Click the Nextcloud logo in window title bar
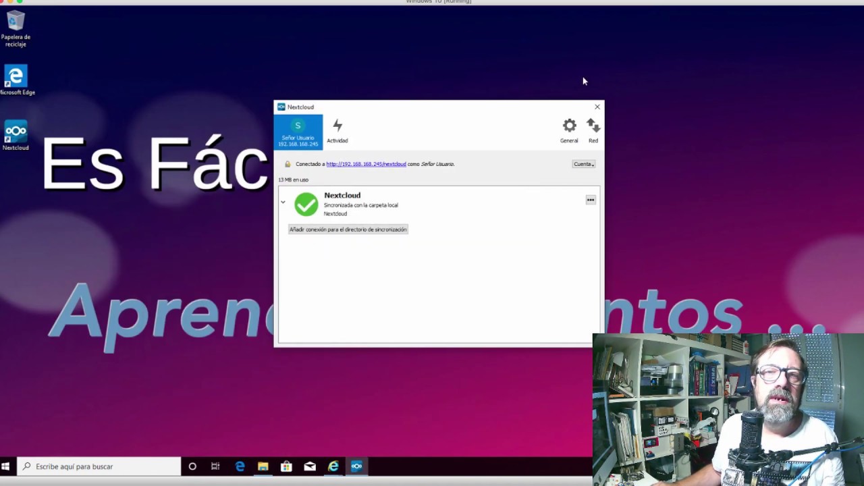Screen dimensions: 864x486 pyautogui.click(x=281, y=107)
